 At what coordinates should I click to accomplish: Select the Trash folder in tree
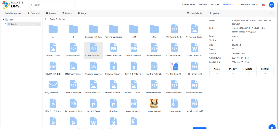click(x=9, y=20)
